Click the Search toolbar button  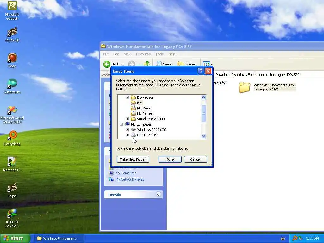point(165,64)
